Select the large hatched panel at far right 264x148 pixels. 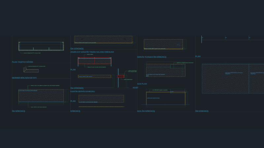[x=233, y=79]
